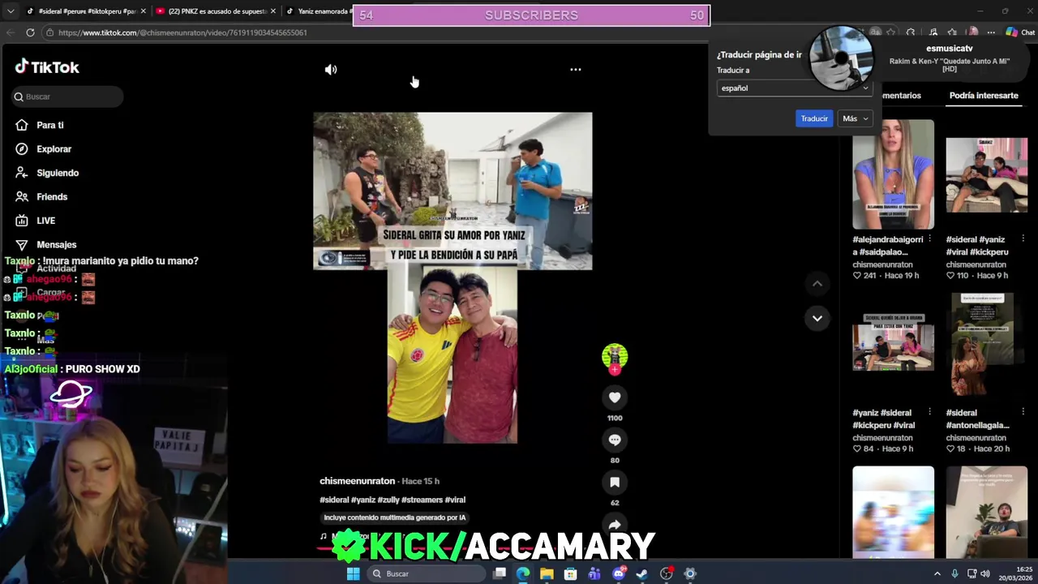
Task: Click the #sideral hashtag in caption
Action: point(334,500)
